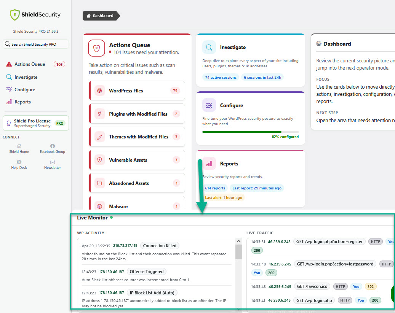The height and width of the screenshot is (313, 395).
Task: Click the search magnifier icon in sidebar
Action: click(x=8, y=44)
